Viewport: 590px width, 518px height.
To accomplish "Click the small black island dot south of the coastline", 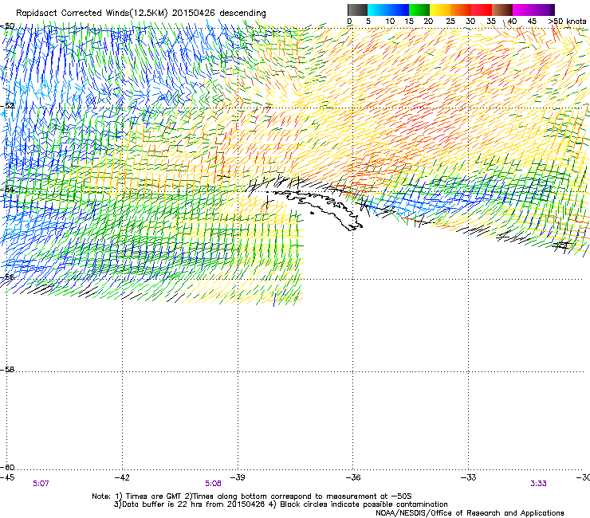I will click(x=312, y=214).
